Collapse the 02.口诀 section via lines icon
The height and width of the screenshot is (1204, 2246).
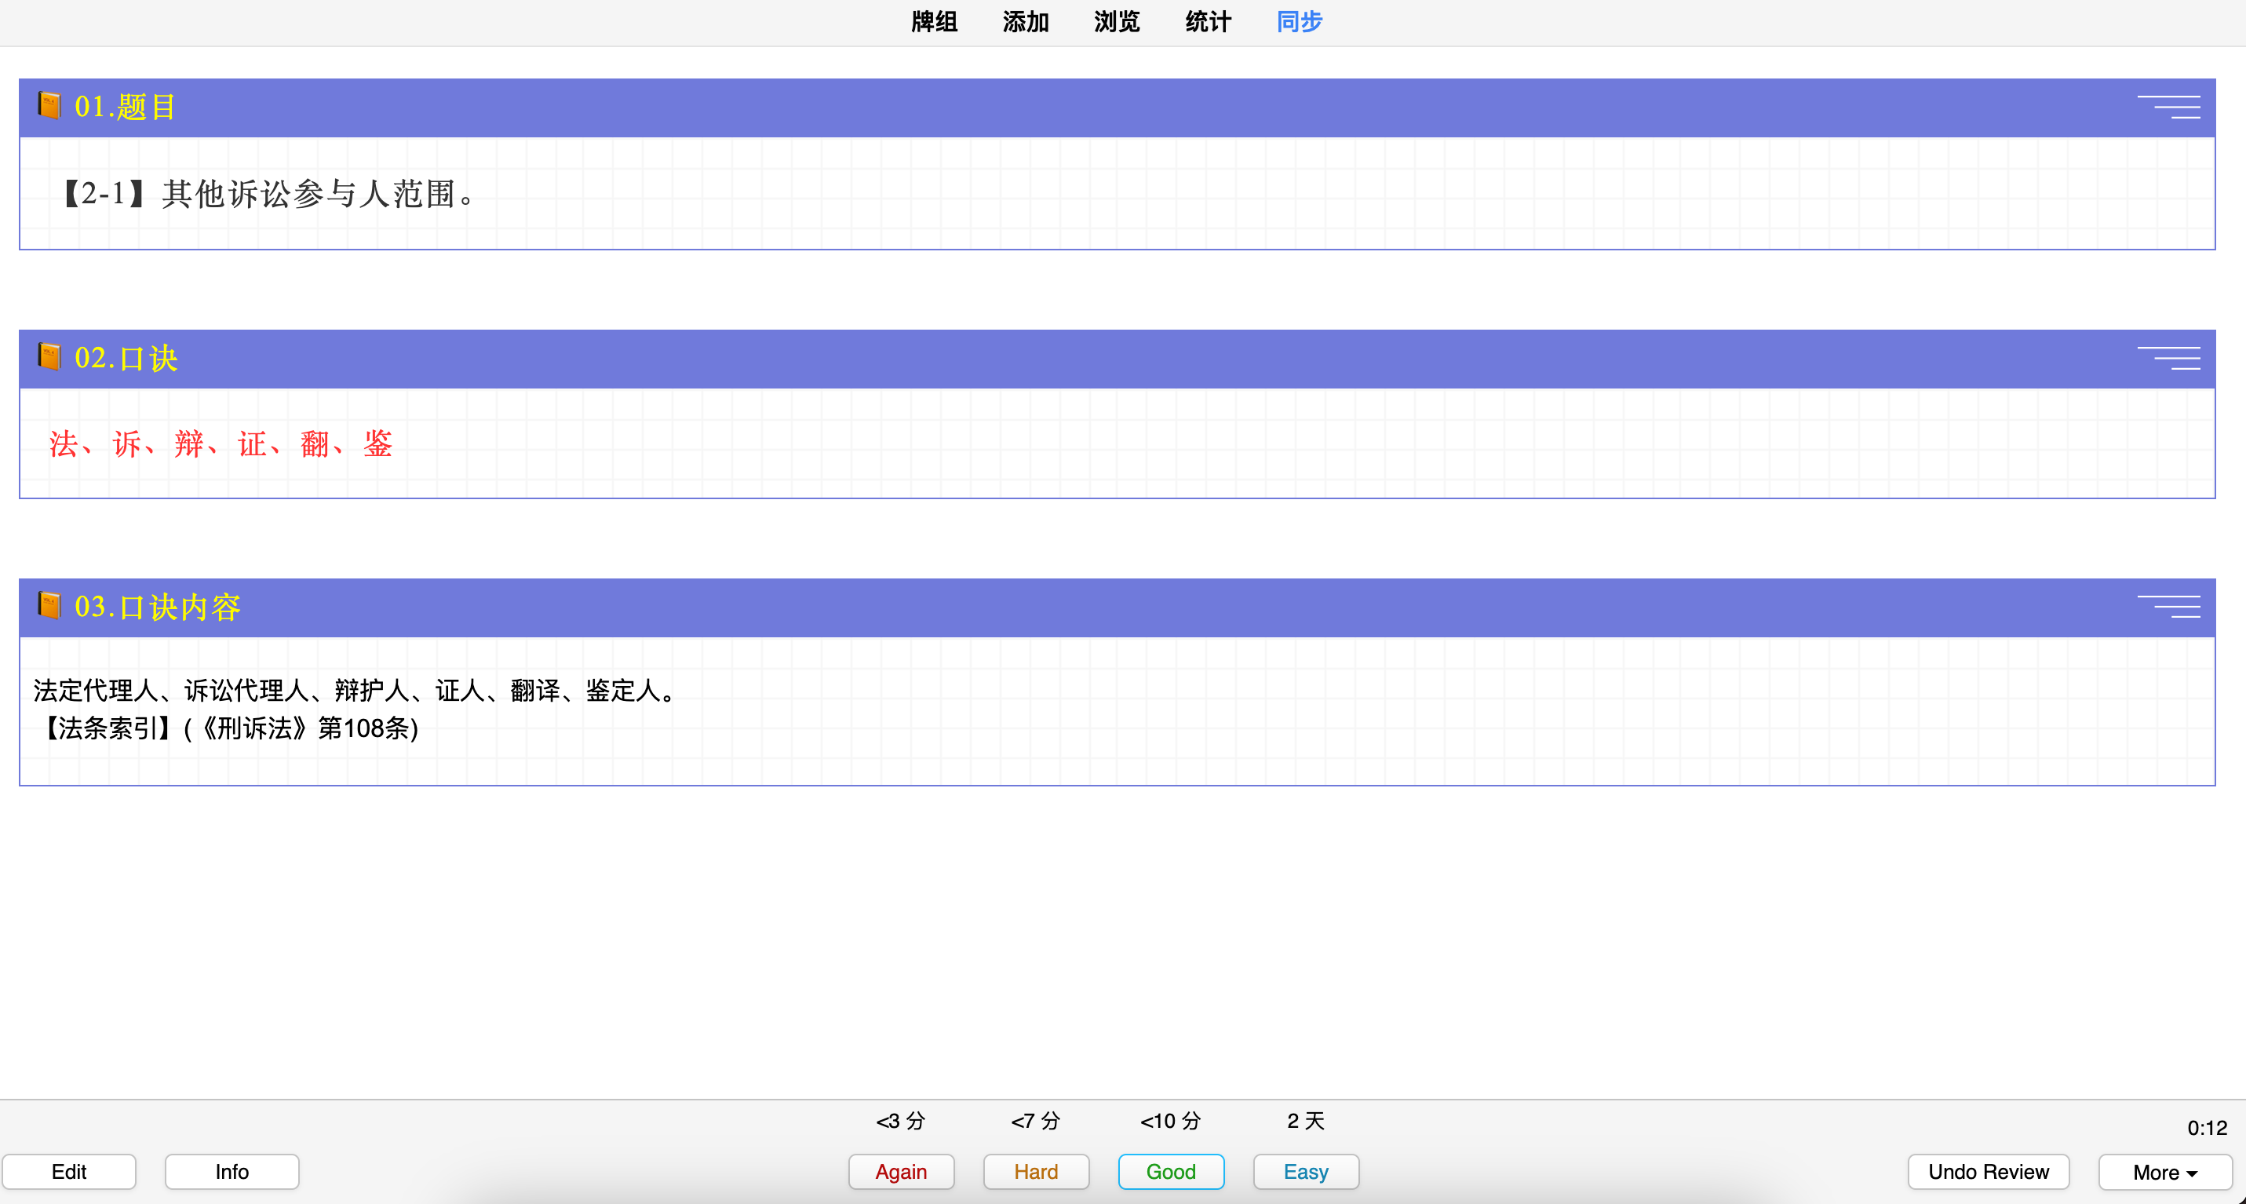click(x=2168, y=357)
